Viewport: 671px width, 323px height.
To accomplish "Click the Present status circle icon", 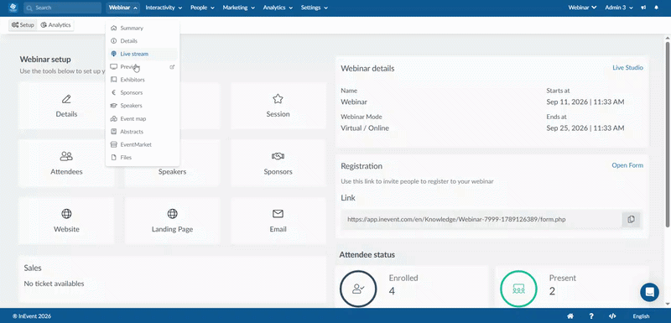I will (518, 289).
